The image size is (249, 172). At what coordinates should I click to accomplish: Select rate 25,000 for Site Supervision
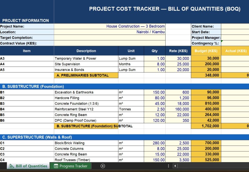pyautogui.click(x=178, y=64)
